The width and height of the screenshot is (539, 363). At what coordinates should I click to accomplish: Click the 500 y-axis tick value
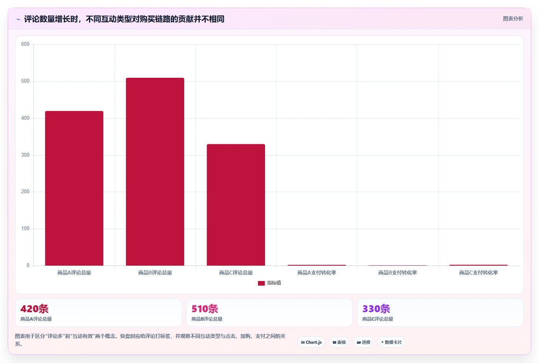click(25, 81)
